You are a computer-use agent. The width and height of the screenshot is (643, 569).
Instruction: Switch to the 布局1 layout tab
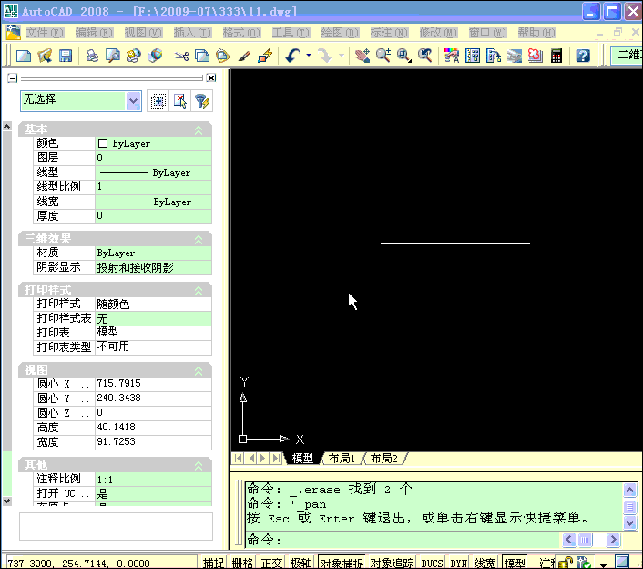pyautogui.click(x=342, y=458)
